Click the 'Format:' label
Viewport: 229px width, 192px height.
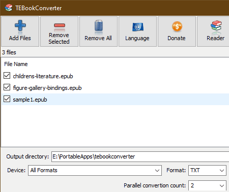[x=176, y=170]
